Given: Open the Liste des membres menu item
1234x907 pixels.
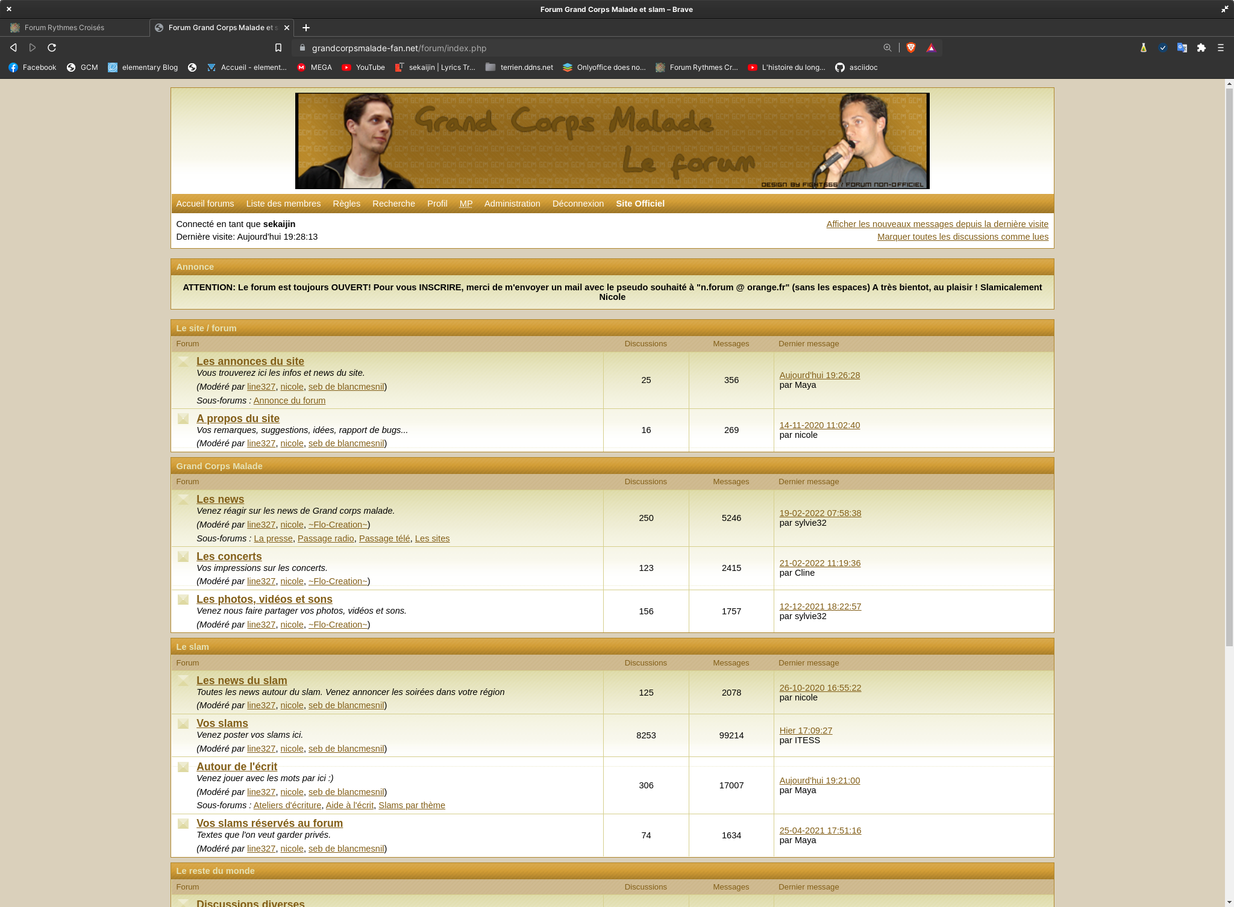Looking at the screenshot, I should pyautogui.click(x=283, y=204).
